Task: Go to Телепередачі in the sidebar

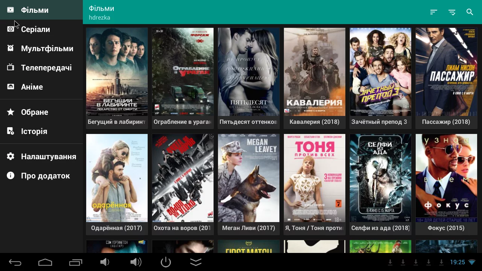Action: (41, 68)
